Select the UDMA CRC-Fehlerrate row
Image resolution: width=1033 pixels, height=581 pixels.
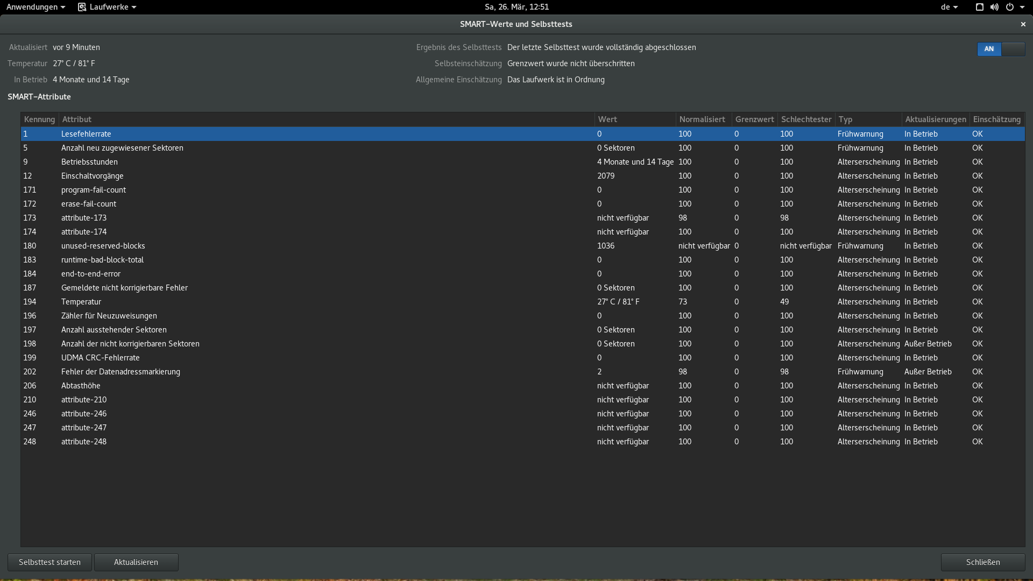[100, 358]
